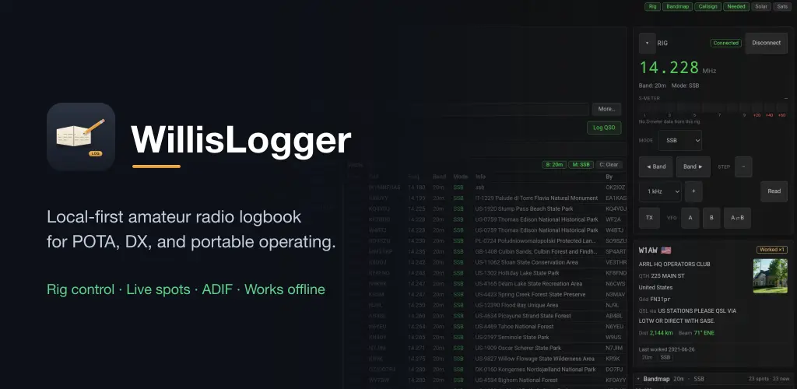Select the Kongernes Nordsjælland National Park spot

487,370
